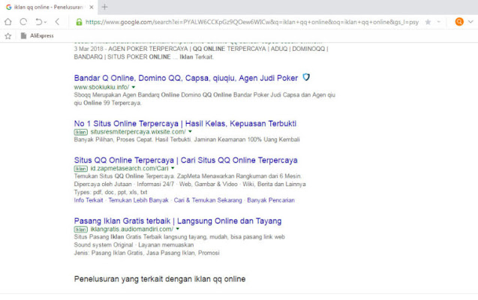Open 'No 1 Situs Online Terpercaya' result
This screenshot has height=300, width=478.
(x=185, y=123)
